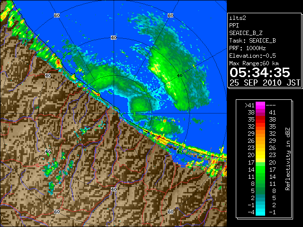Click the 60 ring label in northeast ocean
303x227 pixels.
[x=170, y=15]
